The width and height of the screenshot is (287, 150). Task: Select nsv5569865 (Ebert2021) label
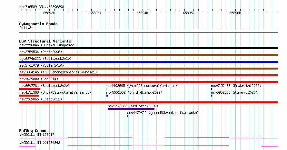click(x=41, y=99)
